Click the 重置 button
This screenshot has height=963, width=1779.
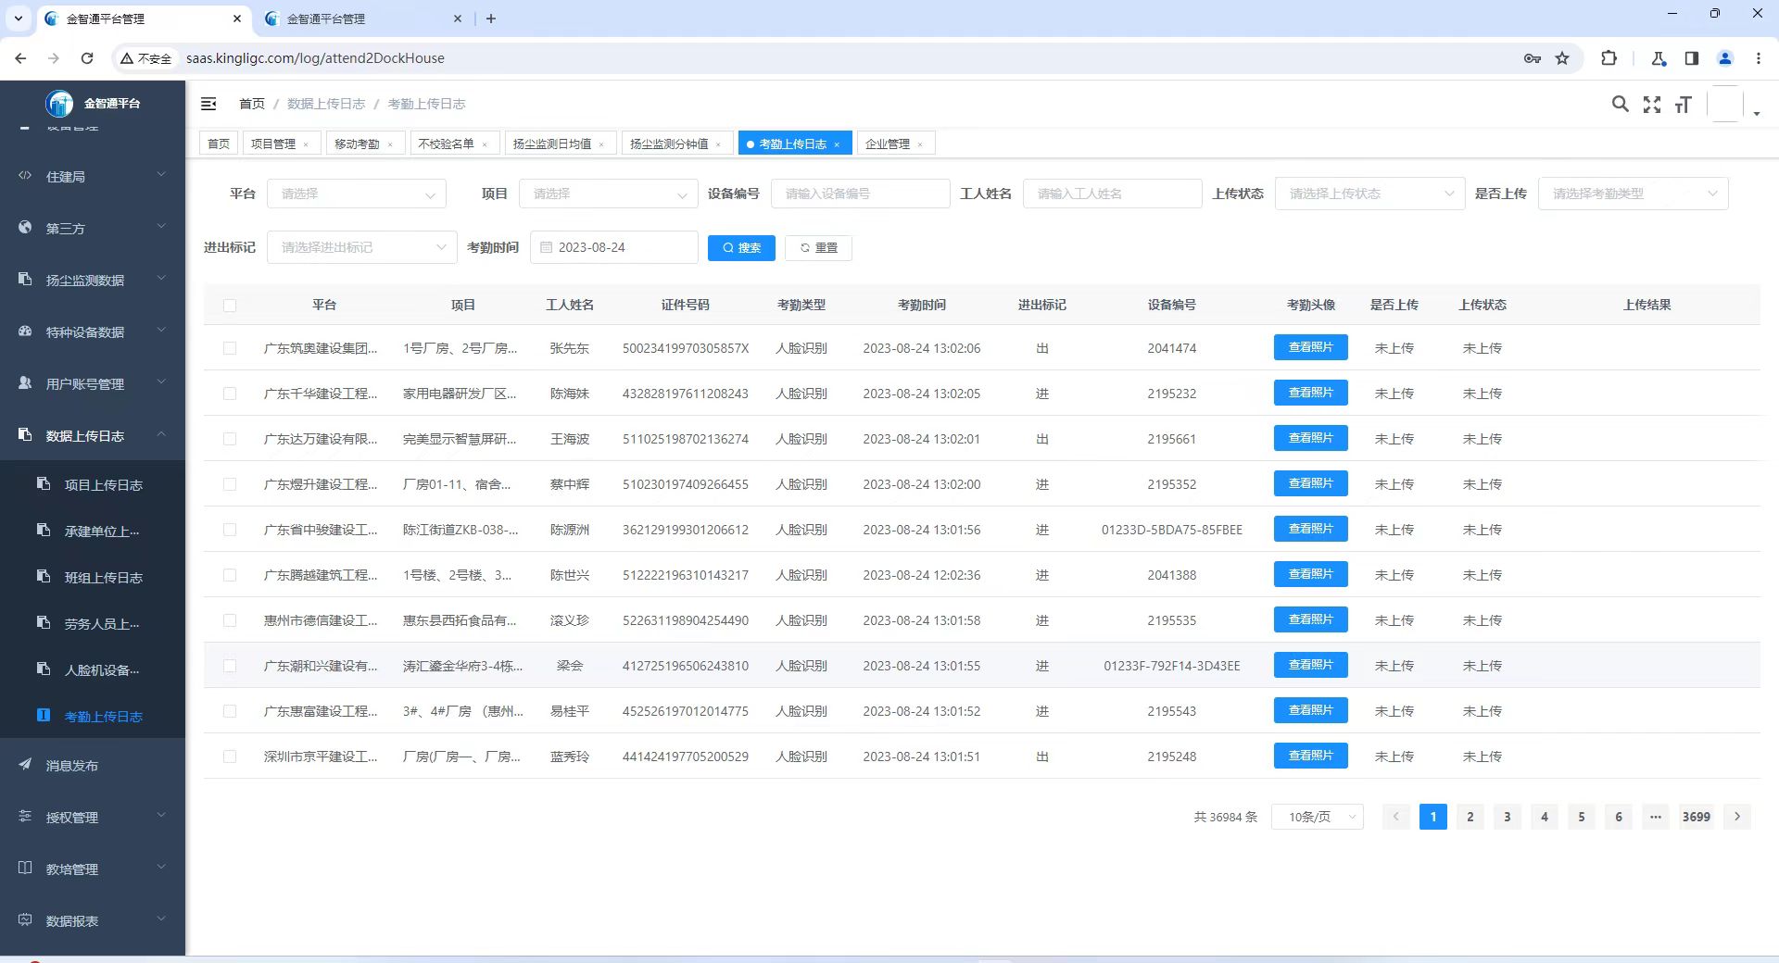point(818,247)
